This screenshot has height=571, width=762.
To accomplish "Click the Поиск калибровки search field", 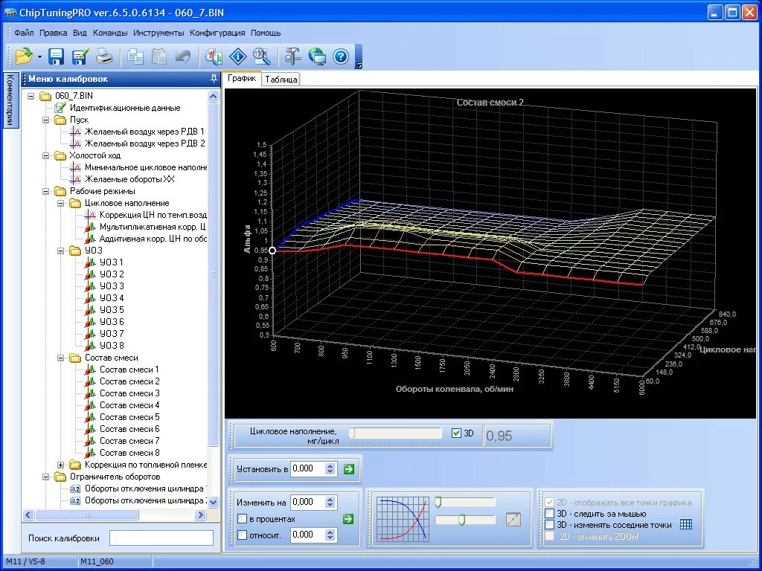I will click(161, 538).
